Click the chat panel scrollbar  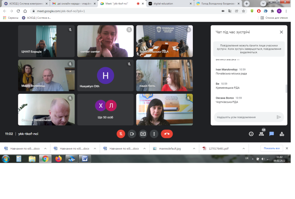[x=286, y=89]
